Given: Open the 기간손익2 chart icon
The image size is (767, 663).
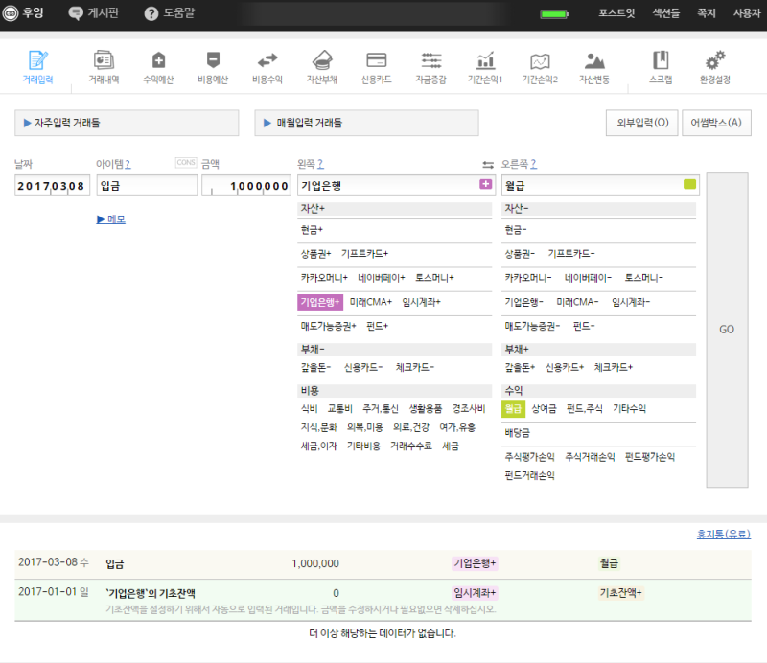Looking at the screenshot, I should click(x=540, y=66).
